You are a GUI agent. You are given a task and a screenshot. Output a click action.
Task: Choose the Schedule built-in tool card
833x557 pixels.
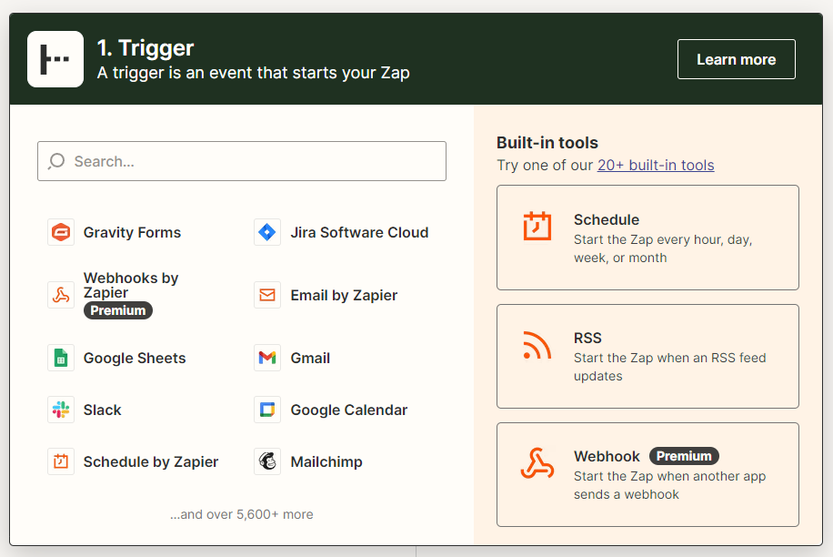(x=647, y=238)
